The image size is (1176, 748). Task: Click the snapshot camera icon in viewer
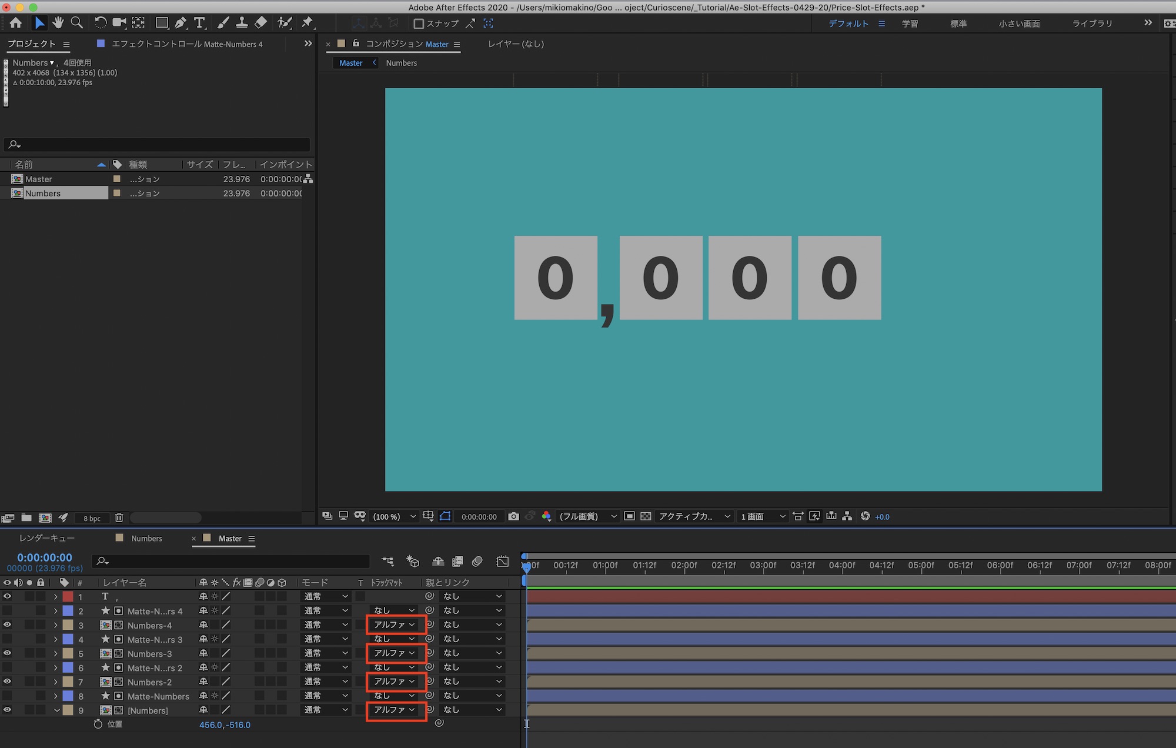[513, 516]
